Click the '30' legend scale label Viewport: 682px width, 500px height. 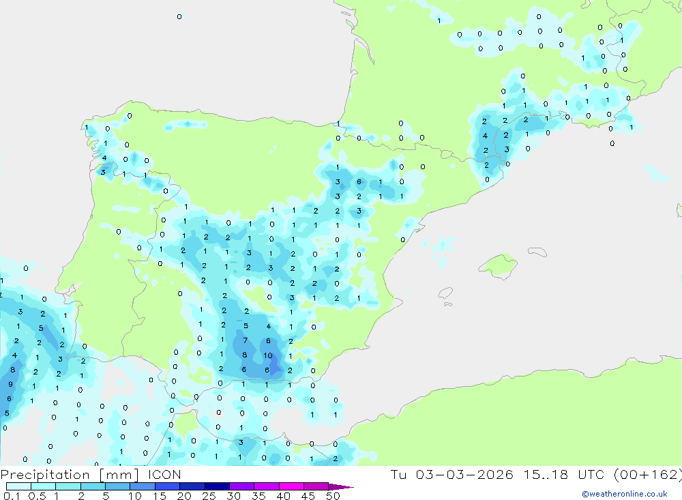coord(233,496)
